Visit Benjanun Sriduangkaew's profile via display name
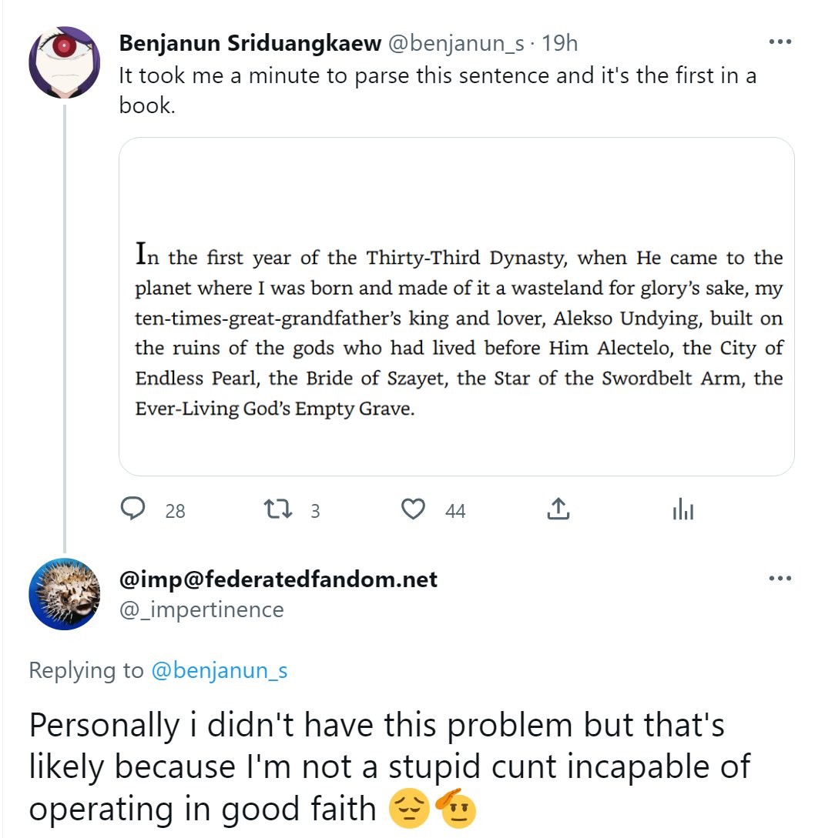The image size is (815, 838). 250,44
